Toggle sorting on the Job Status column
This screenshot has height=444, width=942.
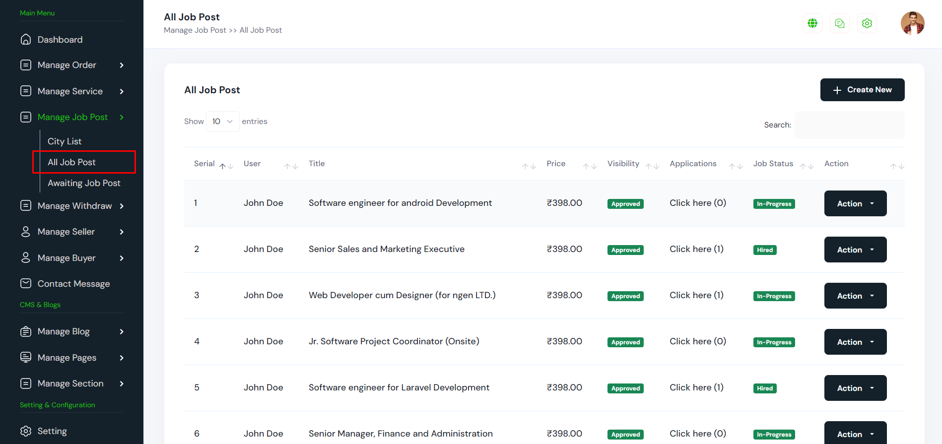[x=807, y=166]
